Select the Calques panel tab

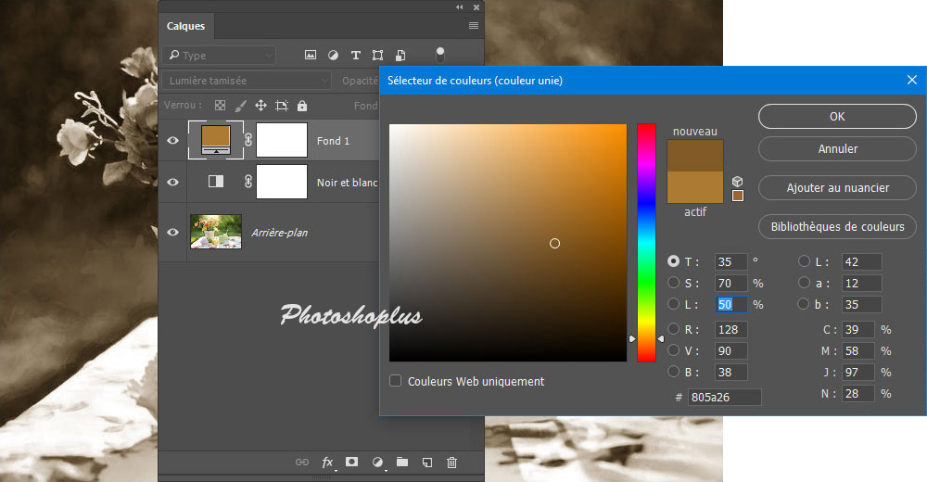click(185, 26)
